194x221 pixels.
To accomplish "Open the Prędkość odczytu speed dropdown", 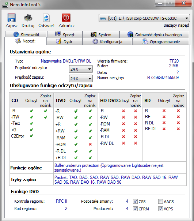I will (x=81, y=69).
